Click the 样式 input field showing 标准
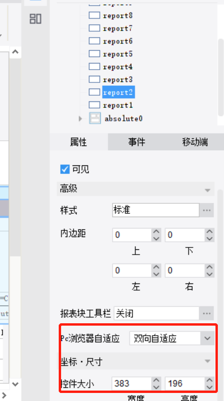The image size is (224, 401). click(155, 210)
